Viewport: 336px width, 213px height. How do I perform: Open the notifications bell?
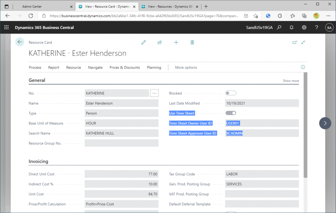291,28
